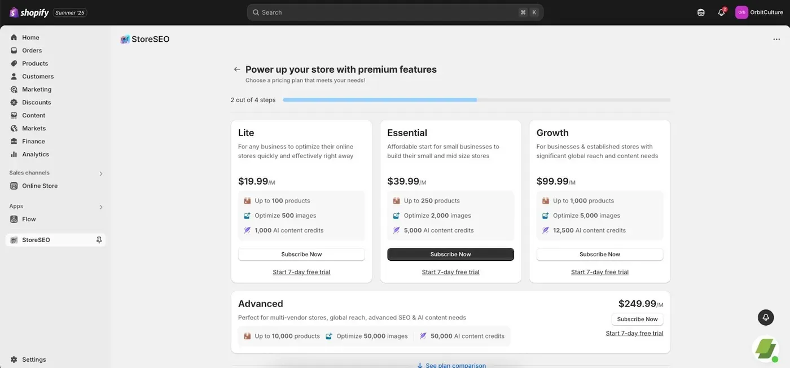Subscribe Now to the Advanced plan
790x368 pixels.
point(637,319)
